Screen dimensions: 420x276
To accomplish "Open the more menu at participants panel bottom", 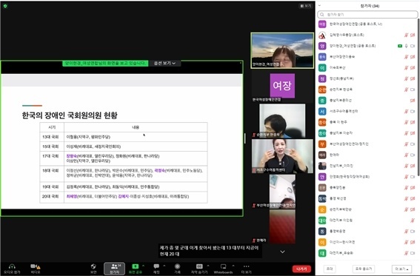I will [401, 269].
